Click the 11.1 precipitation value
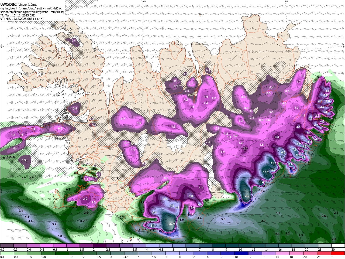Screen dimensions: 345x259 pyautogui.click(x=273, y=163)
